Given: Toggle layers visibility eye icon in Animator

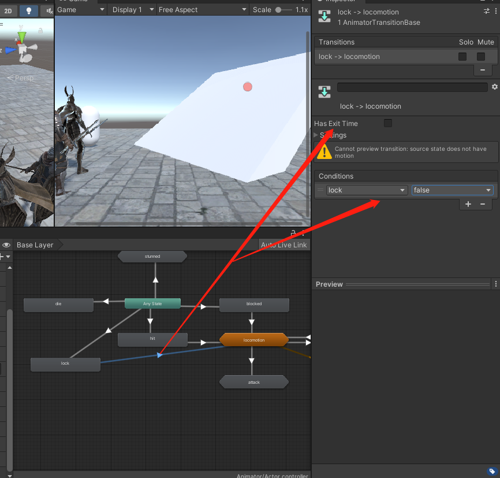Looking at the screenshot, I should (x=6, y=245).
